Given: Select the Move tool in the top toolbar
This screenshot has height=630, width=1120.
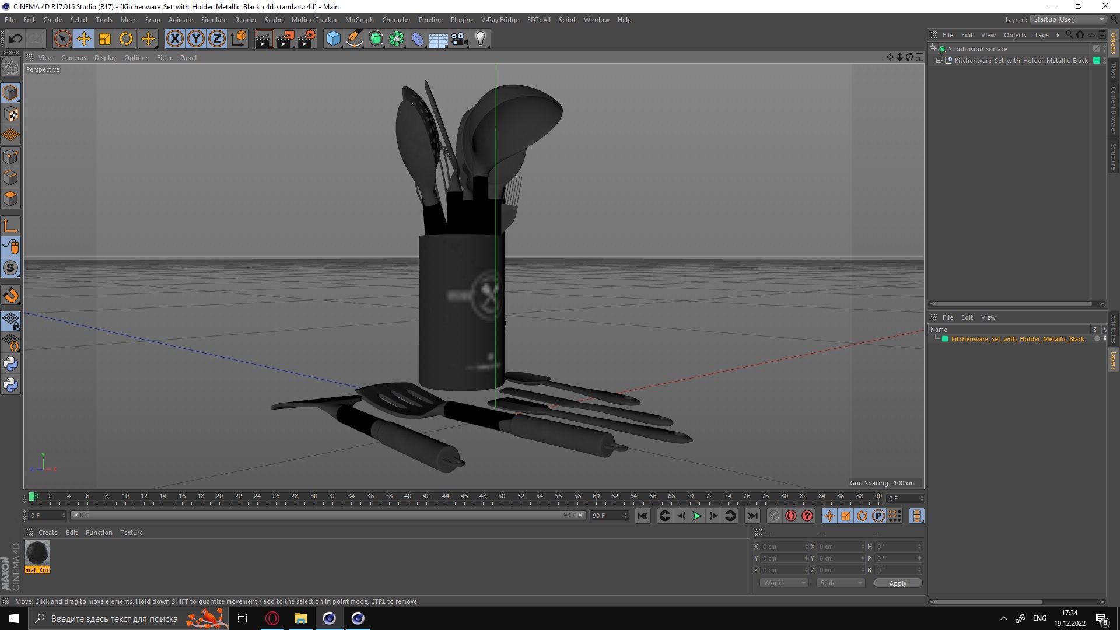Looking at the screenshot, I should click(x=84, y=39).
